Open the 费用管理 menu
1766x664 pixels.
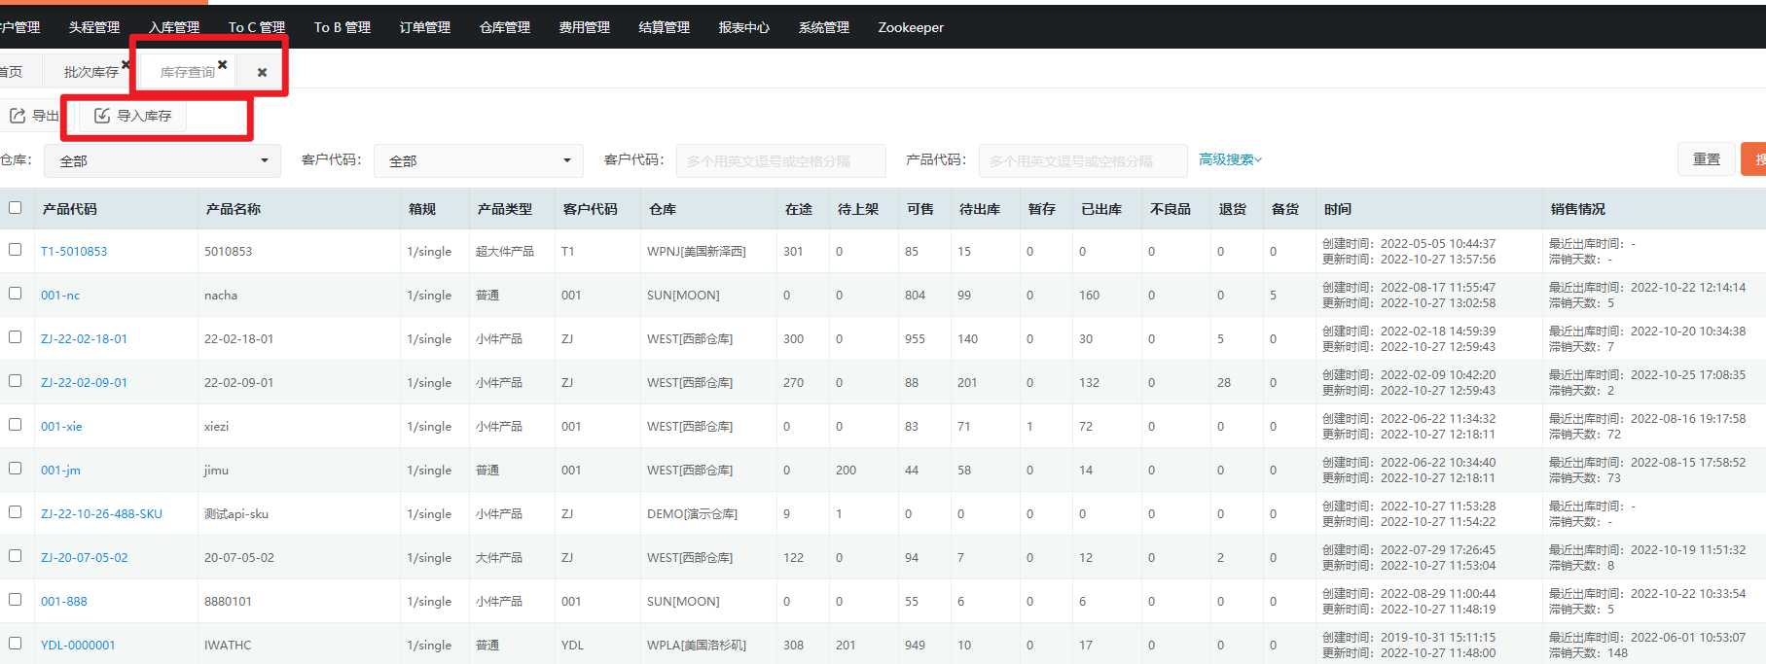[x=585, y=27]
